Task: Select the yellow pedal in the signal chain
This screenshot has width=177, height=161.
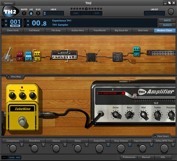Action: click(x=37, y=56)
